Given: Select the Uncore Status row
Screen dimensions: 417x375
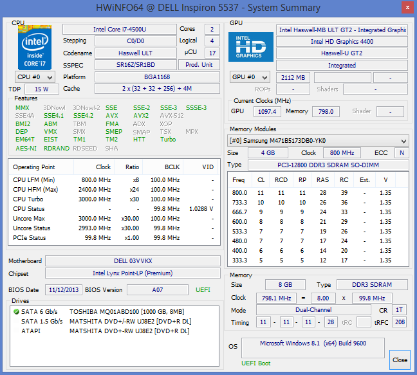Looking at the screenshot, I should coord(113,228).
